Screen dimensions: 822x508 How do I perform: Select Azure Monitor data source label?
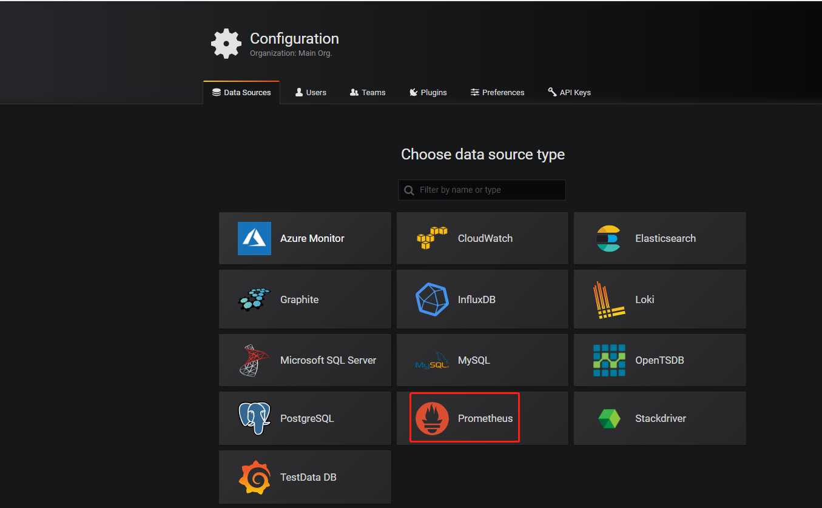pos(312,238)
